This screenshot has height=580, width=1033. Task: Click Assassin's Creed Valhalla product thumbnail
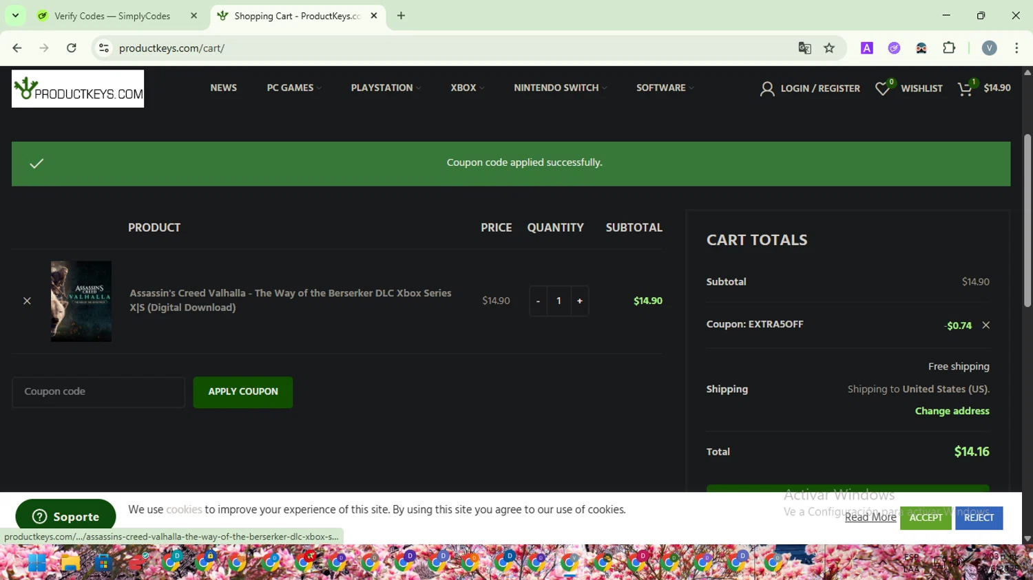pyautogui.click(x=81, y=301)
